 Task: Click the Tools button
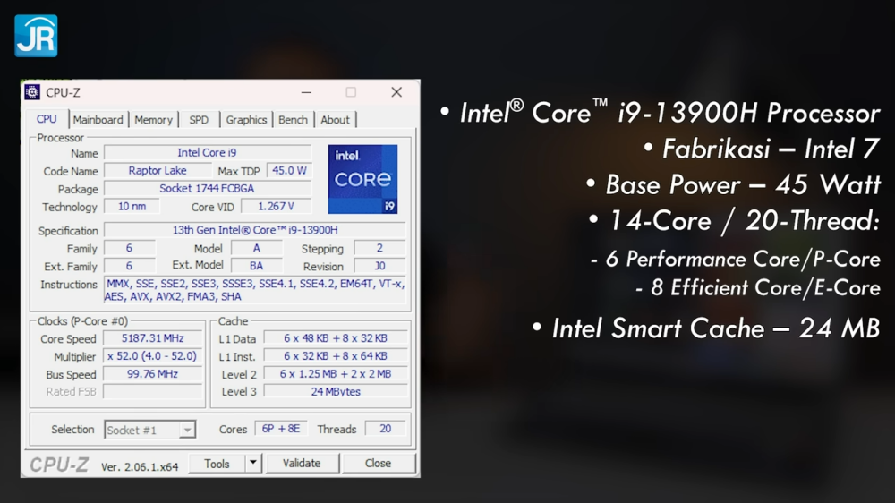[217, 464]
